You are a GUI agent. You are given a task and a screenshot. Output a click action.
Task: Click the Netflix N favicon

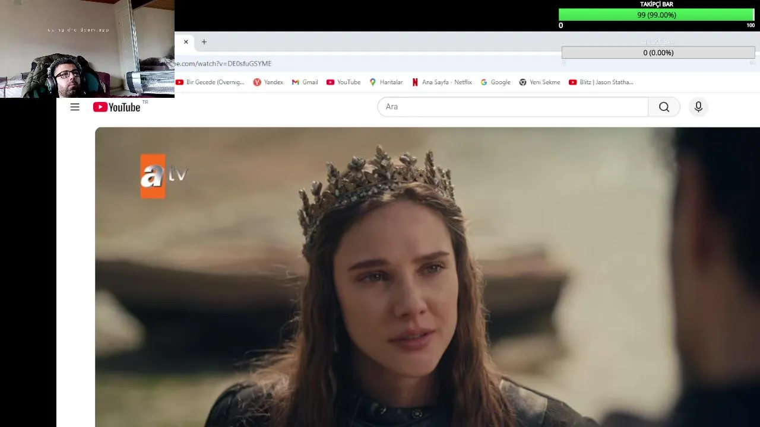tap(415, 82)
